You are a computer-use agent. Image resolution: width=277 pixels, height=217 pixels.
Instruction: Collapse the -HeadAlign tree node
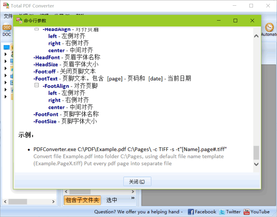(x=37, y=29)
